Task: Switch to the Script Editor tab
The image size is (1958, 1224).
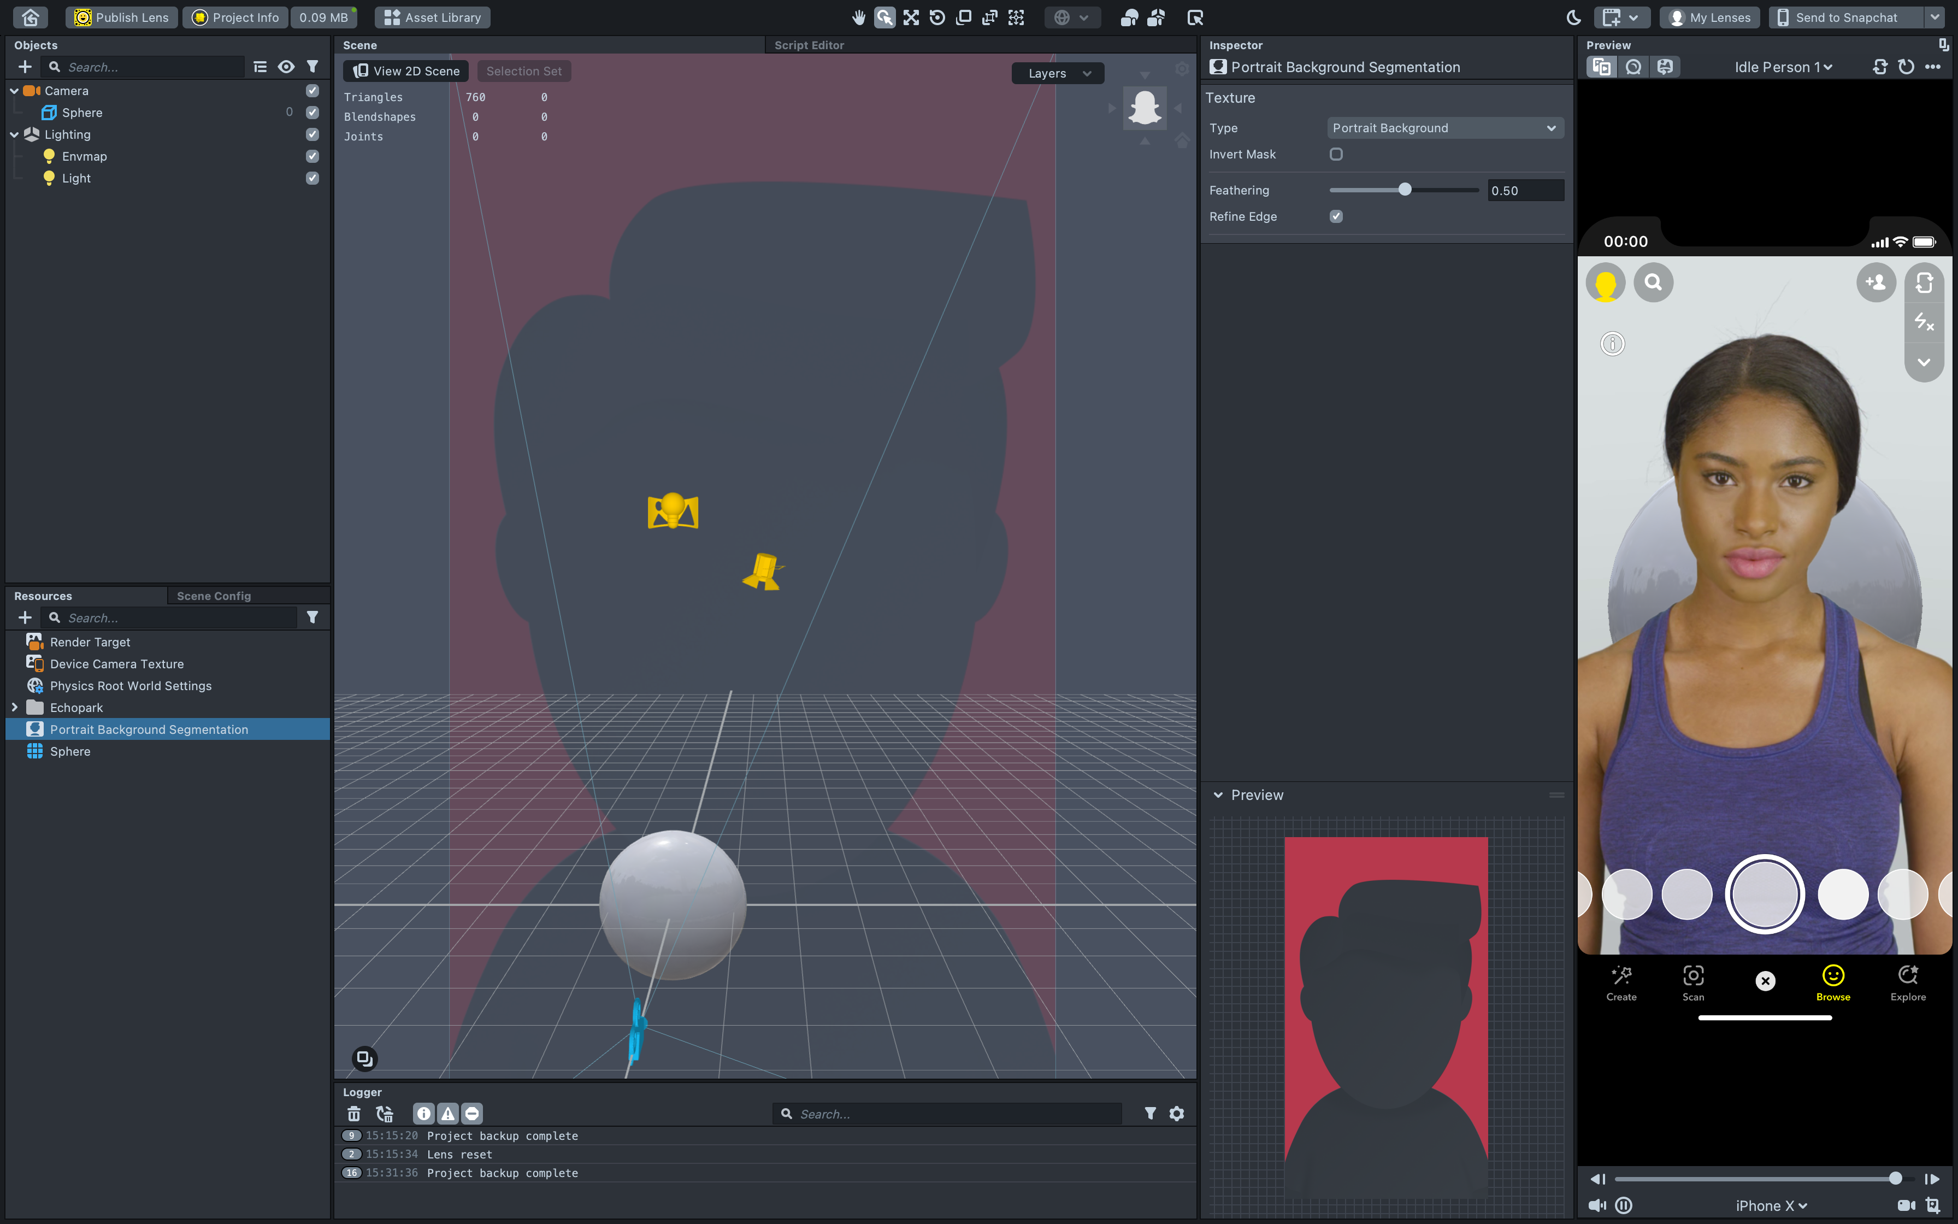Action: coord(809,45)
